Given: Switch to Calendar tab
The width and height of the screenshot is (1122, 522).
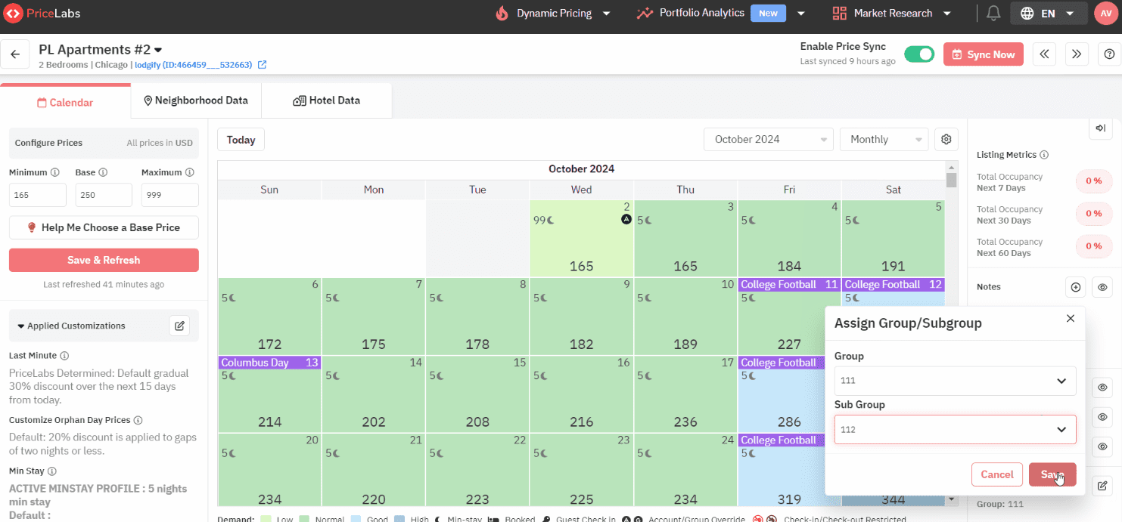Looking at the screenshot, I should pyautogui.click(x=65, y=103).
